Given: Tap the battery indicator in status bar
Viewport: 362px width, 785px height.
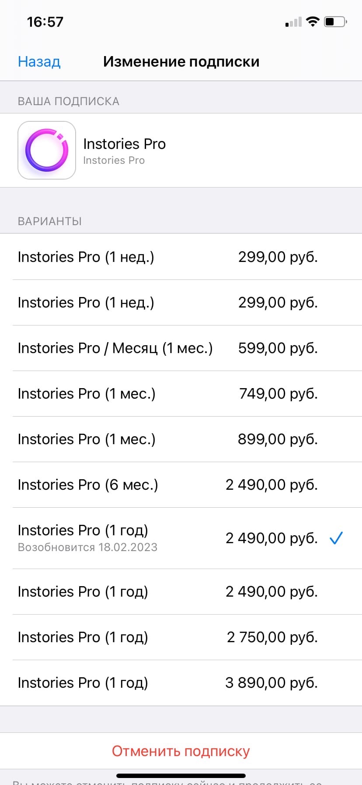Looking at the screenshot, I should pyautogui.click(x=335, y=21).
